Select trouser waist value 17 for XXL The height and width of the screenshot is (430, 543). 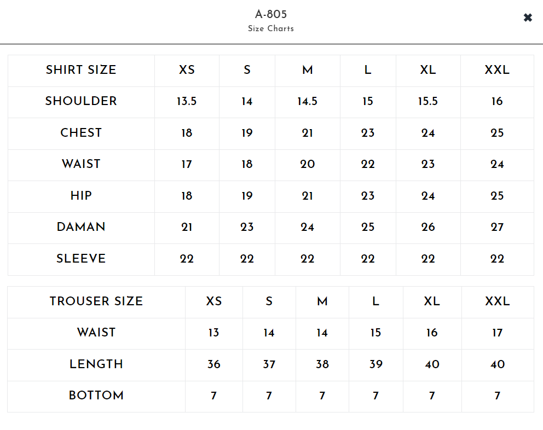[x=497, y=333]
